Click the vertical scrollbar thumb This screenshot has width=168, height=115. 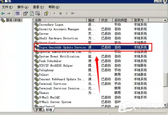click(x=165, y=80)
